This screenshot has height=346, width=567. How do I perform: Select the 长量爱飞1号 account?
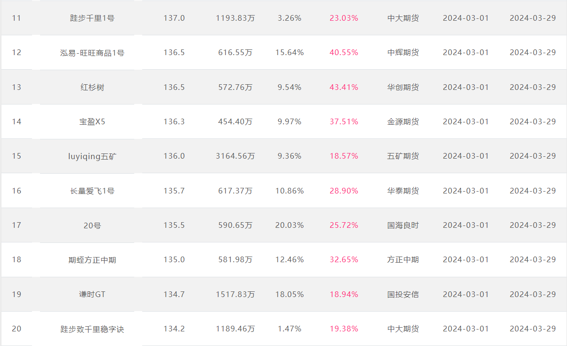point(92,191)
